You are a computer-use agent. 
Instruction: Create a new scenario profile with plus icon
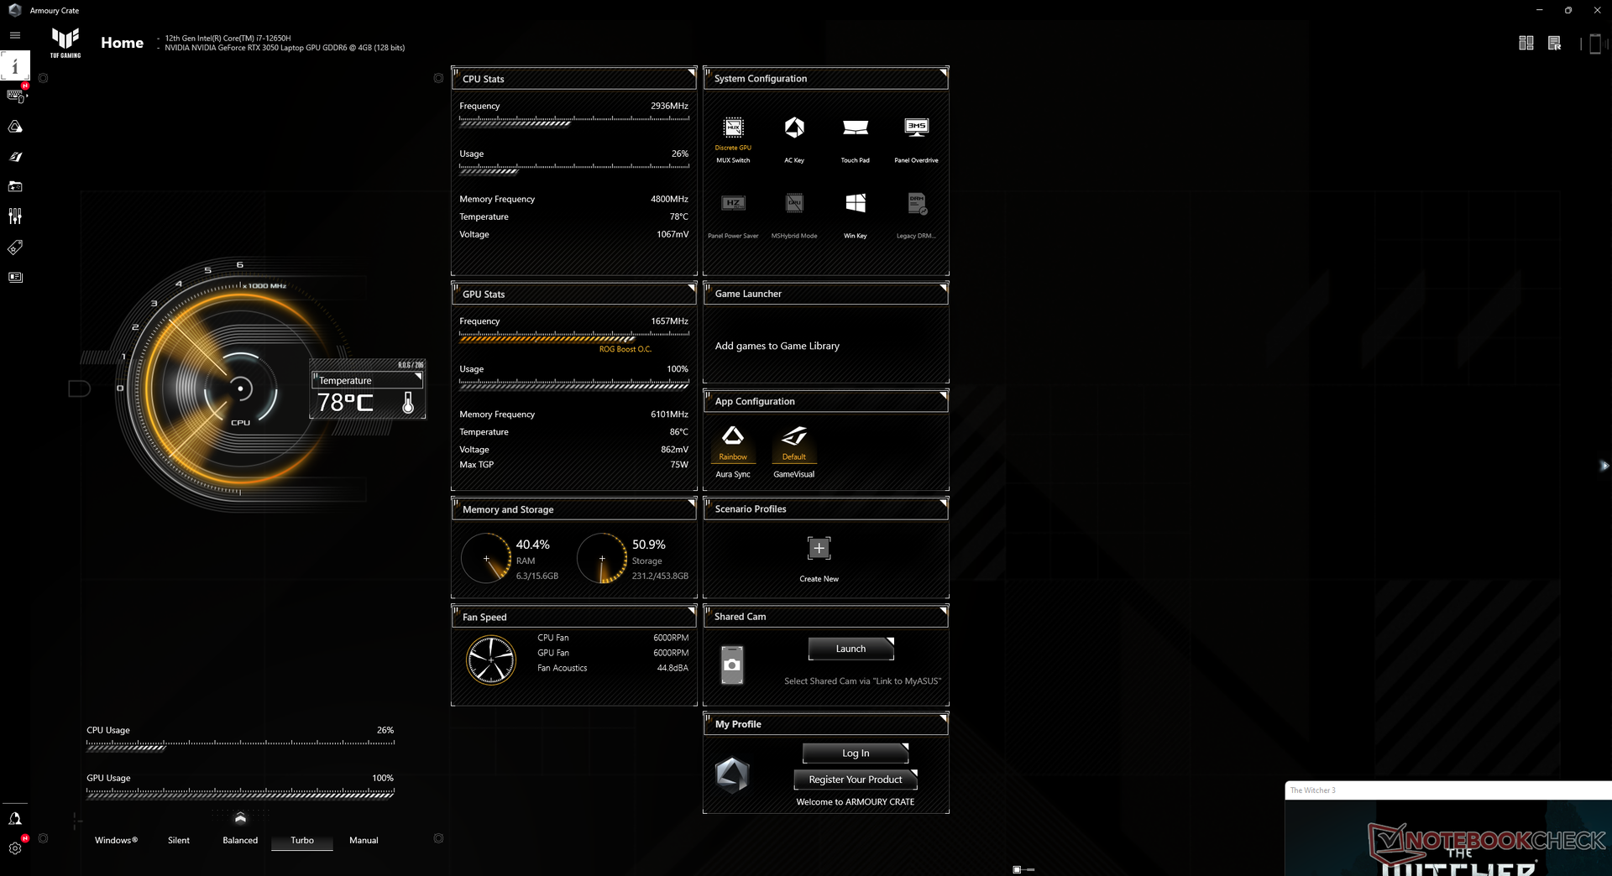(x=819, y=548)
